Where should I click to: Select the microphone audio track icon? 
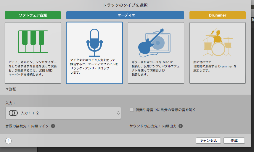94,42
